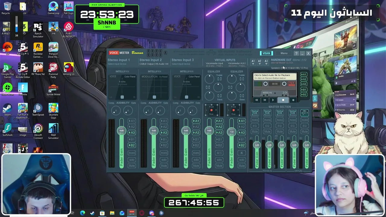Open A3 hardware output device selector

tap(266, 62)
